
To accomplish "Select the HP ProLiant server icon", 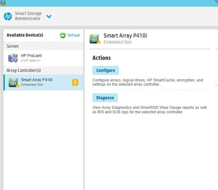I will 13,58.
